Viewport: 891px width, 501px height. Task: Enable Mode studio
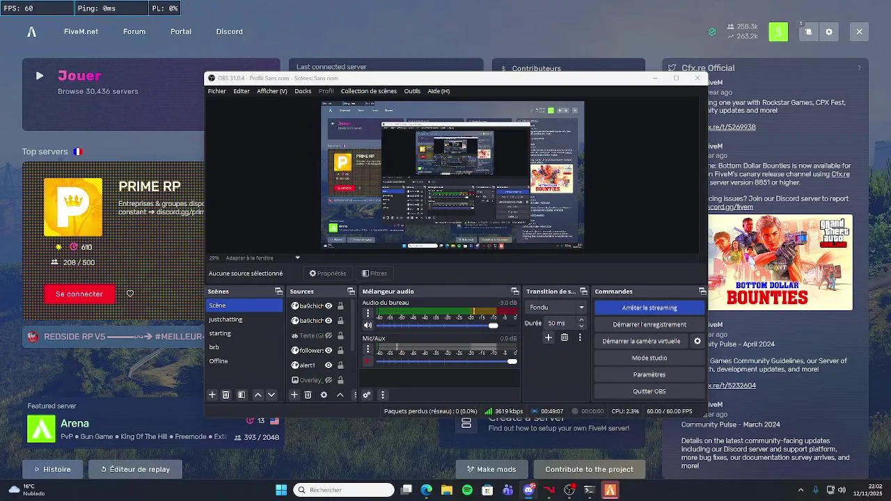pos(649,358)
